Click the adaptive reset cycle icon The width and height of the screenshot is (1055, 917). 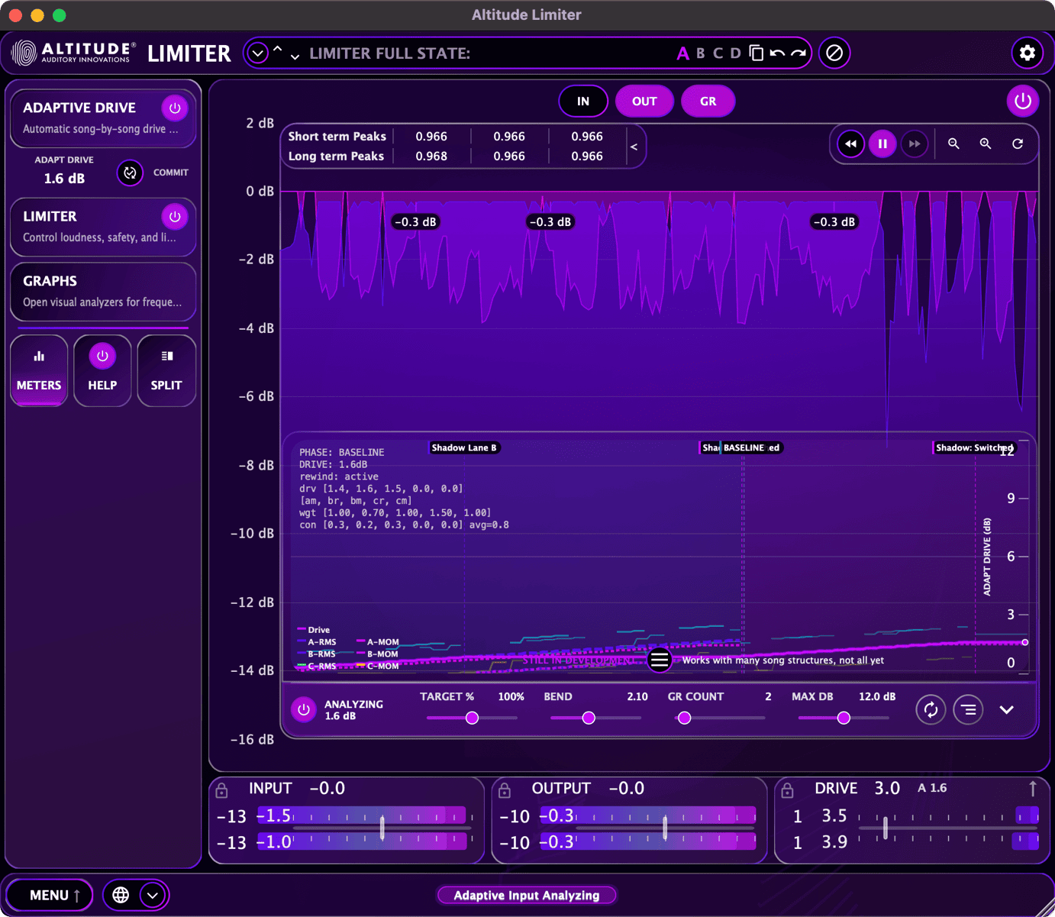click(x=931, y=709)
